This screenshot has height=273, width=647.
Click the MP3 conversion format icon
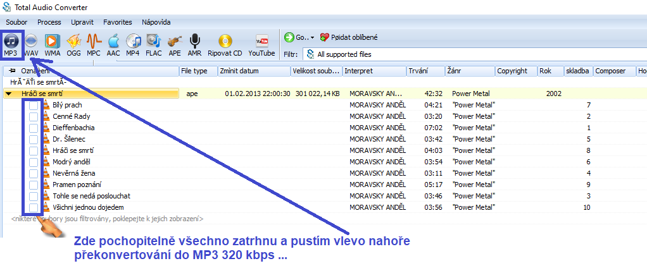[11, 44]
